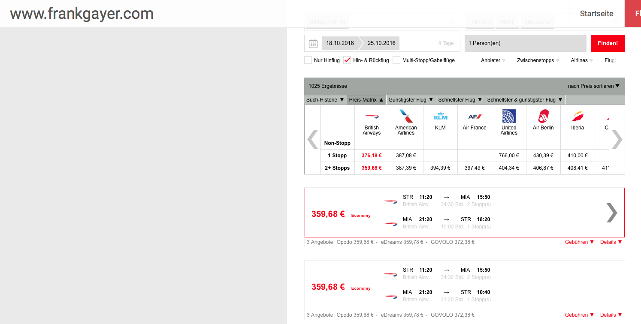This screenshot has height=324, width=641.
Task: Click the Iberia logo in price matrix
Action: (578, 116)
